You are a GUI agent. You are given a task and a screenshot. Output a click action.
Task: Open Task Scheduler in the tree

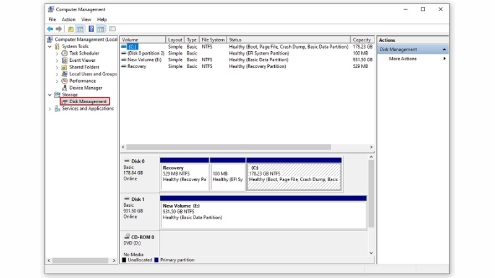coord(84,54)
